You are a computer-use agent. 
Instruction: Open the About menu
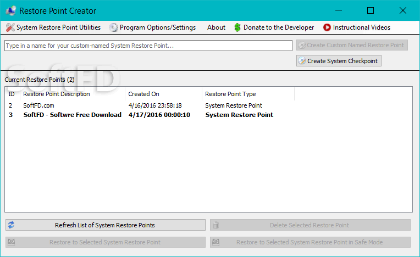tap(216, 27)
